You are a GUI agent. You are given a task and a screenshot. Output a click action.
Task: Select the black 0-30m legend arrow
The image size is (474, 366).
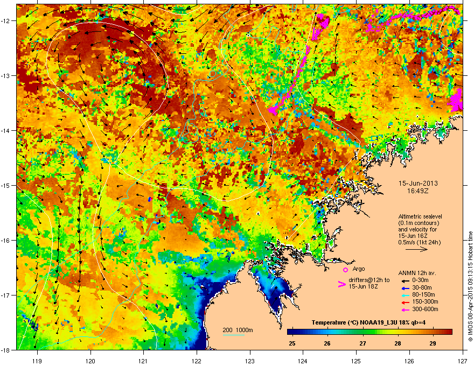click(405, 280)
